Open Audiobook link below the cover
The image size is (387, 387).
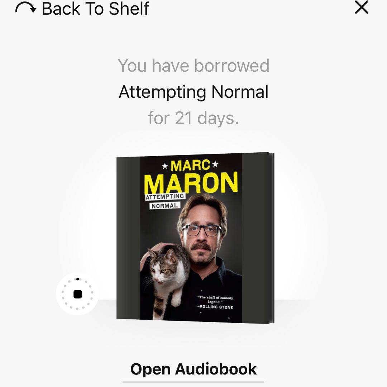coord(193,369)
